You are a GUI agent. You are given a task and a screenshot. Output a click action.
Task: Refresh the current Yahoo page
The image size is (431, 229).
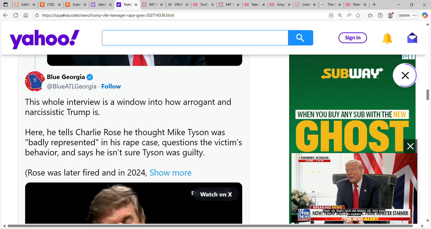16,15
